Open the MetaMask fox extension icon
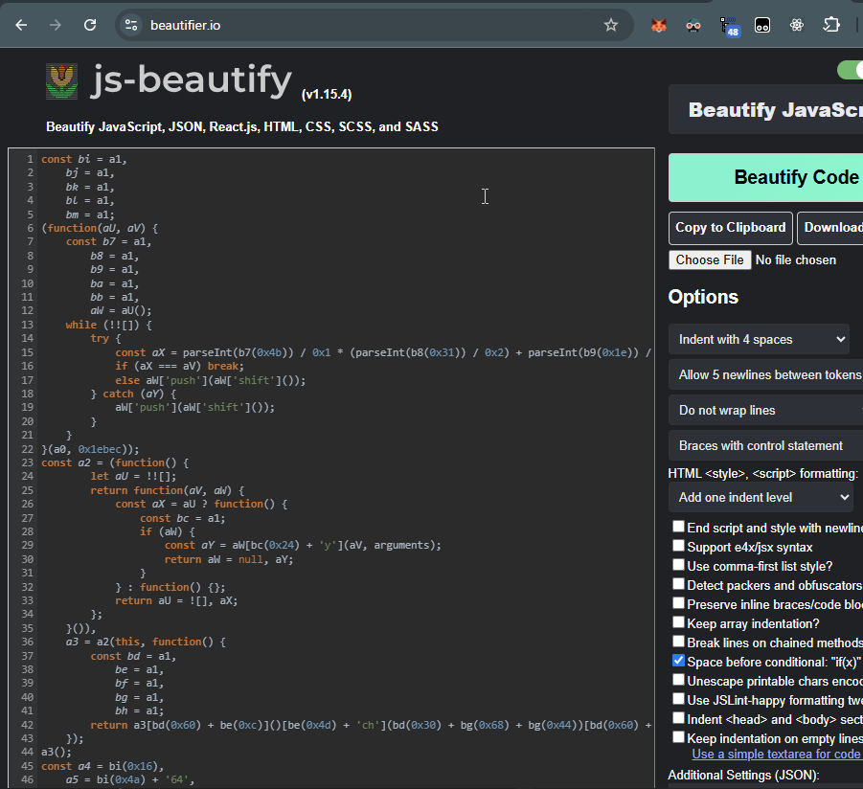Screen dimensions: 863x789 [658, 25]
